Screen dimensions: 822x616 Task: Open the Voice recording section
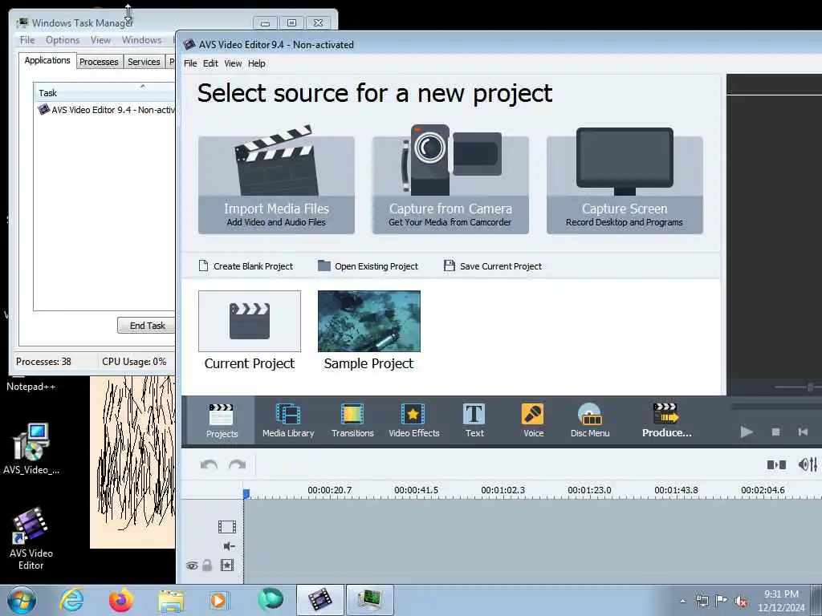click(x=533, y=420)
